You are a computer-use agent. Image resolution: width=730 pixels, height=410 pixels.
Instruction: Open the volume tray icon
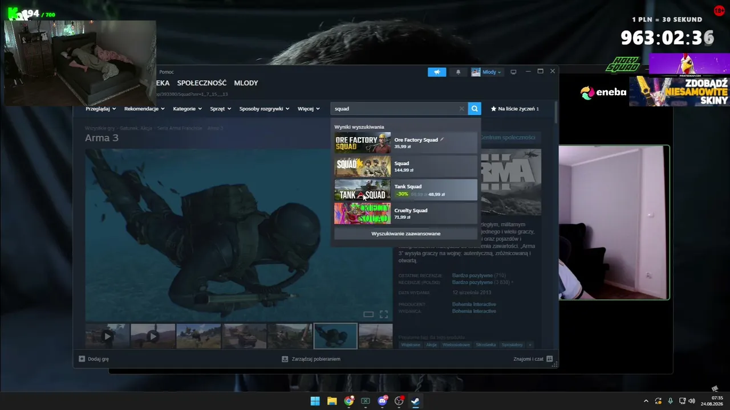click(x=692, y=401)
